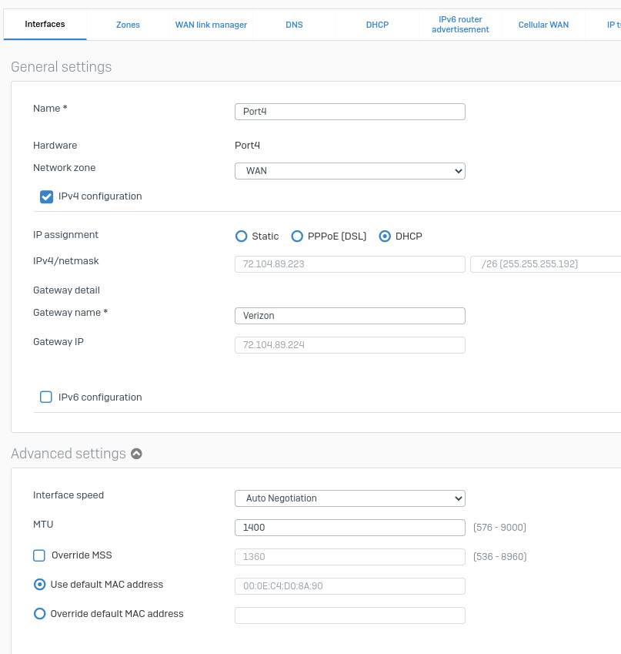The width and height of the screenshot is (621, 654).
Task: Click the Gateway name field Verizon
Action: point(350,316)
